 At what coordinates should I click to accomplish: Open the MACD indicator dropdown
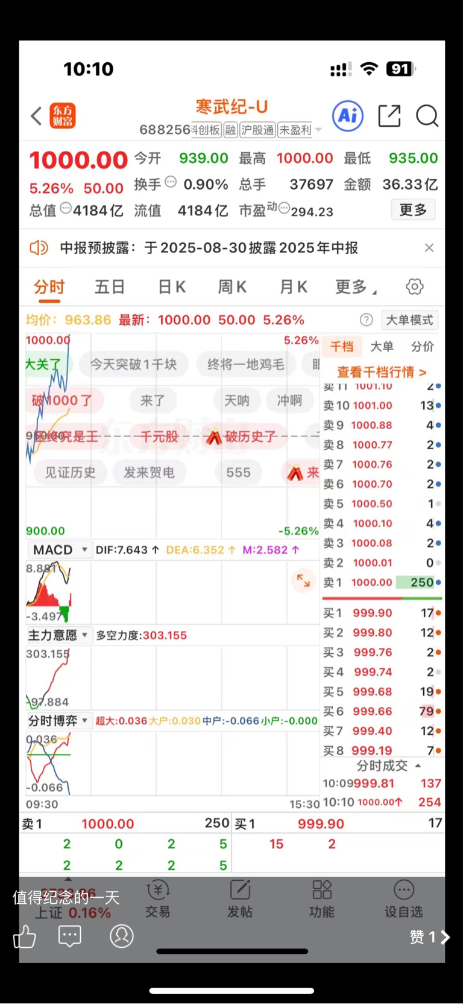click(x=59, y=550)
